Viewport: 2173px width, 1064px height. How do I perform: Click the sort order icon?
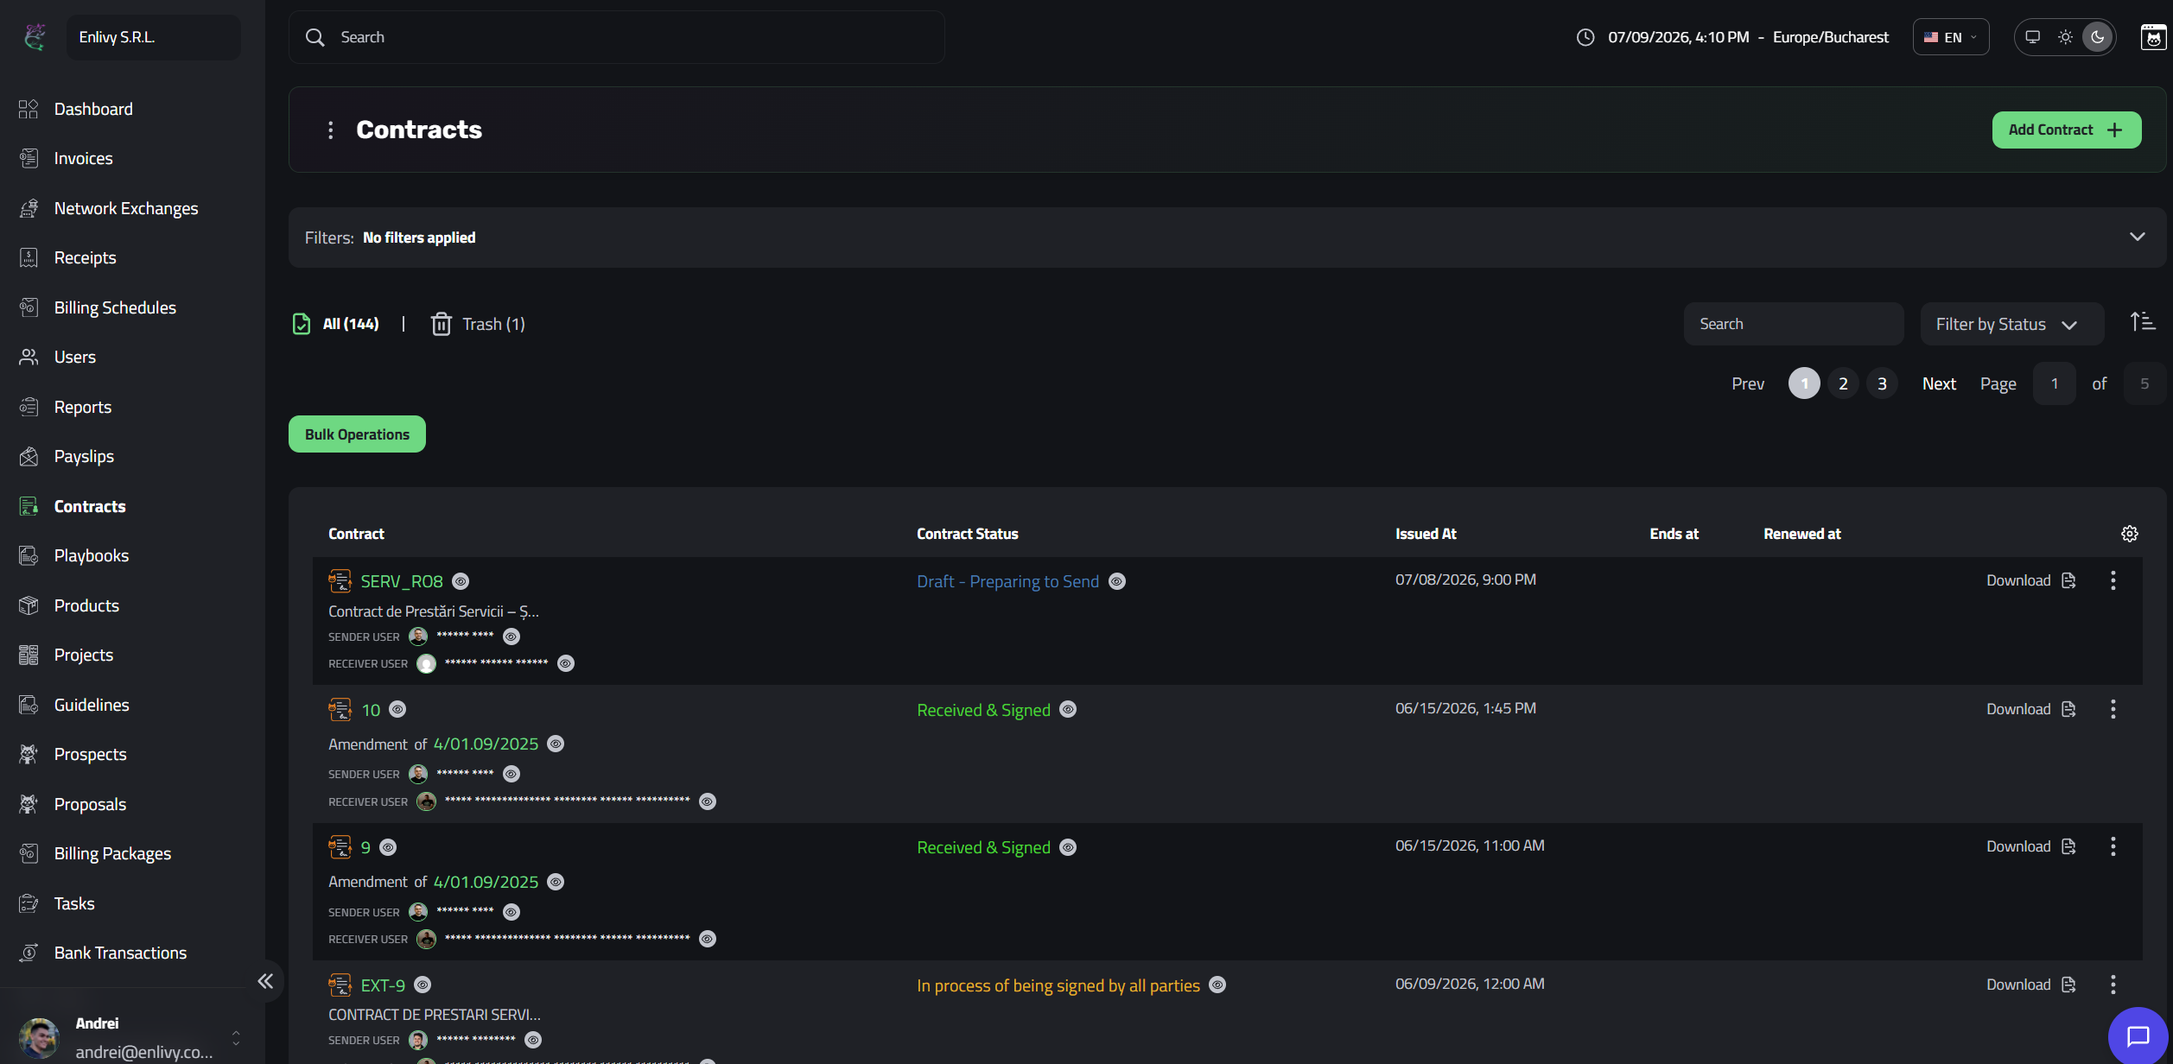tap(2143, 322)
